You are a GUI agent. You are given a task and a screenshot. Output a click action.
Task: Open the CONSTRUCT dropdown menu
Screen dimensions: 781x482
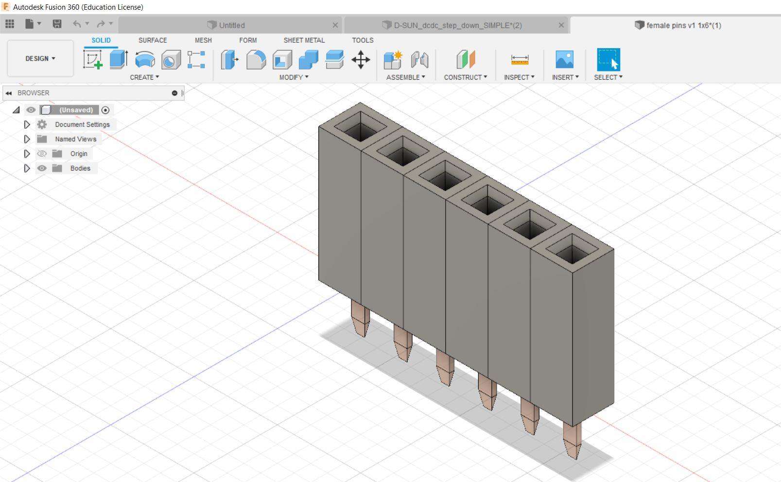tap(465, 77)
